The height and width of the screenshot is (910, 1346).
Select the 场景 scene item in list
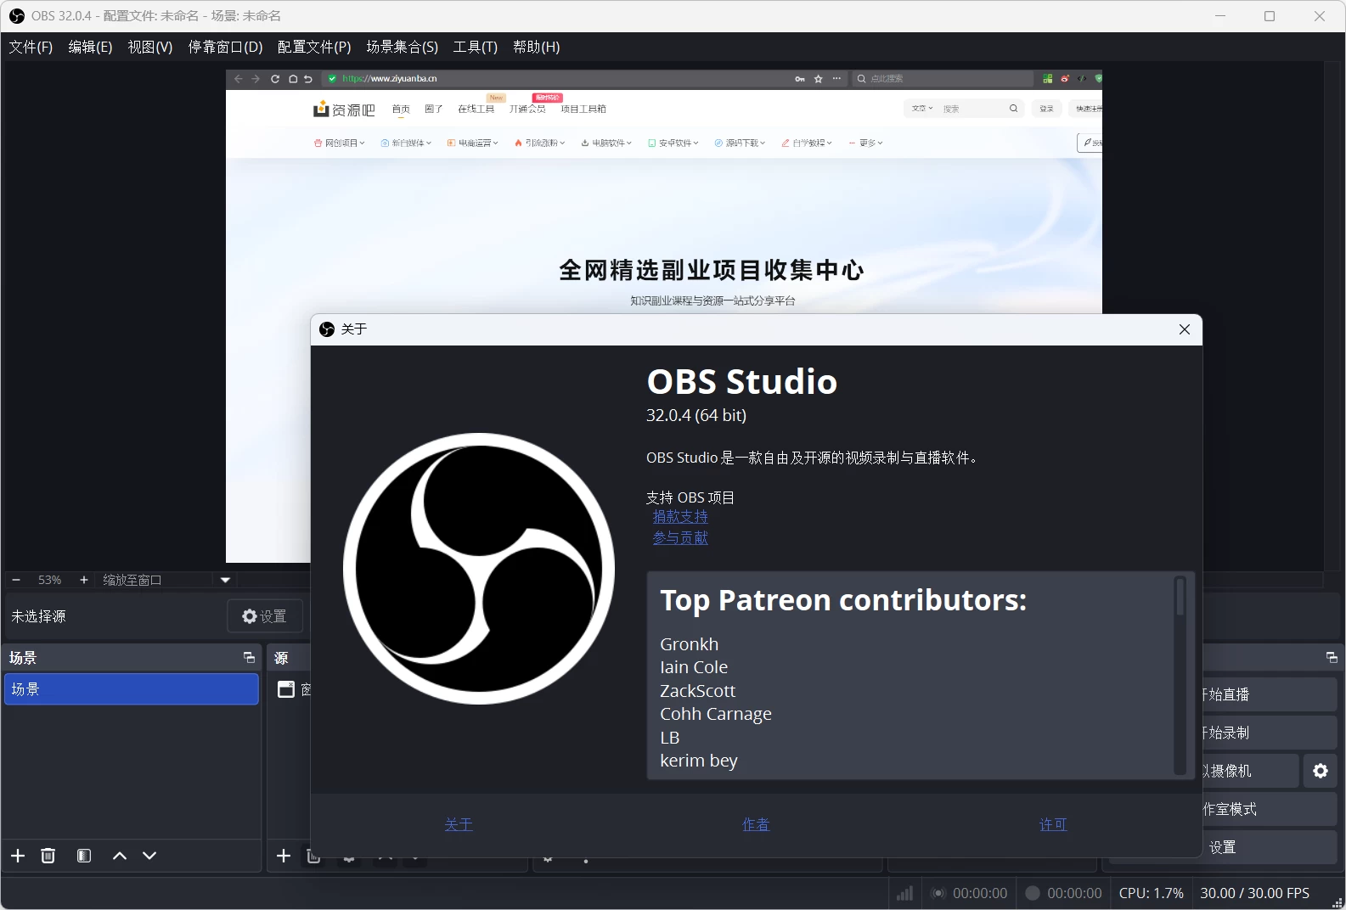131,689
